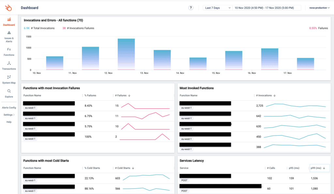Open the System Map icon
Screen dimensions: 334x194
(x=9, y=77)
